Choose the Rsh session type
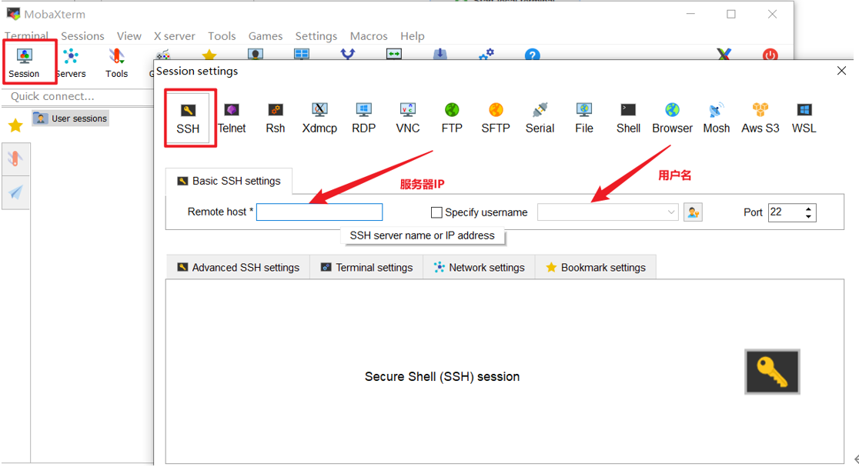The image size is (859, 467). [x=275, y=118]
